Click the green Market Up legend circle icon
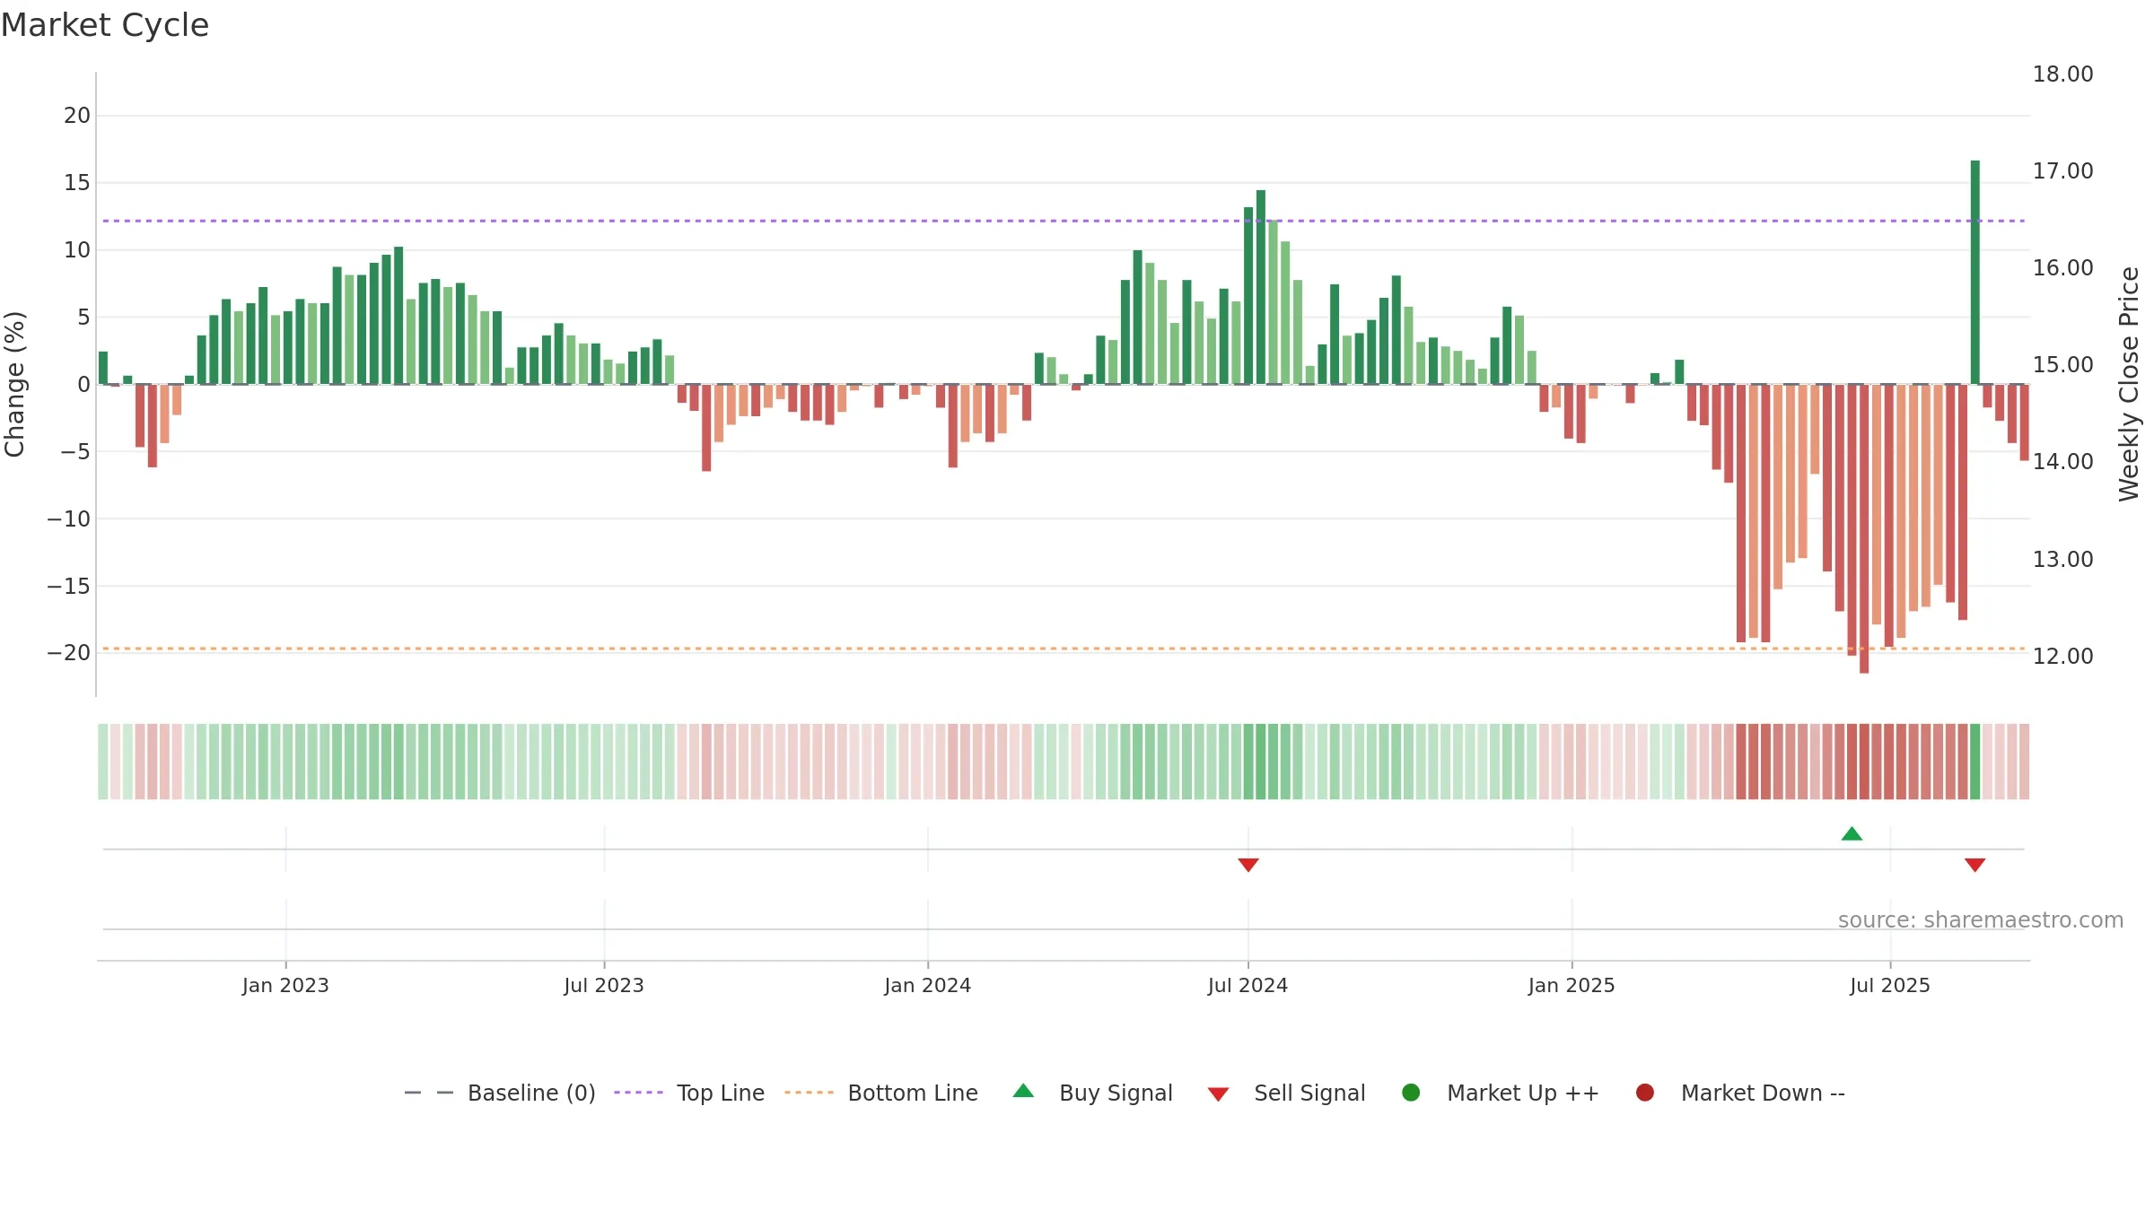Viewport: 2154px width, 1211px height. pos(1411,1093)
